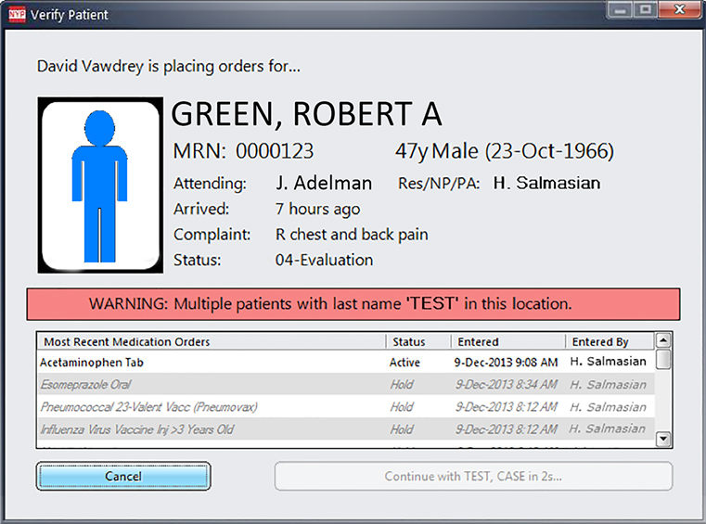
Task: Minimize the Verify Patient window
Action: point(621,10)
